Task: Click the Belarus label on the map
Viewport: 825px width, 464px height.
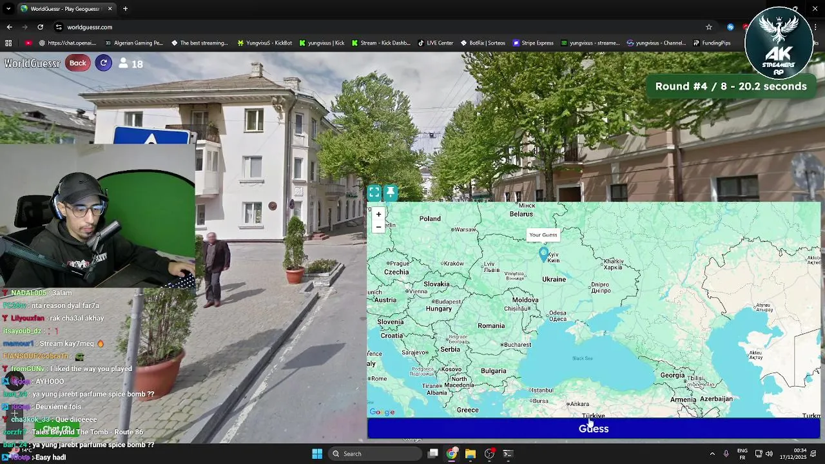Action: click(521, 214)
